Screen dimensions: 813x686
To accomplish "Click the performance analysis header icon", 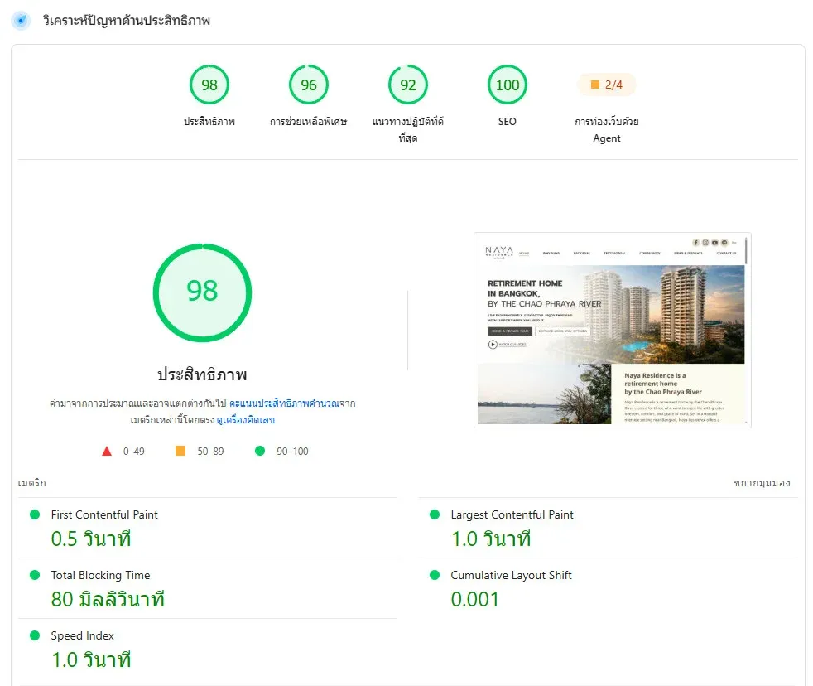I will click(21, 20).
